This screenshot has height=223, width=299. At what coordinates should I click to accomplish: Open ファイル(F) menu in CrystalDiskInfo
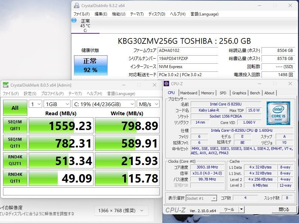(x=82, y=14)
